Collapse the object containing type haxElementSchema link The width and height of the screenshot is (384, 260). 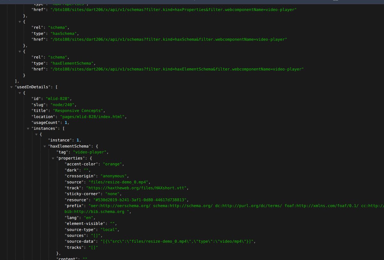pos(20,51)
